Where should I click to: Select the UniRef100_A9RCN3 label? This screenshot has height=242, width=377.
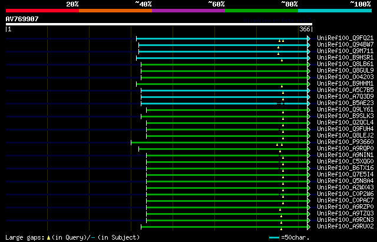point(345,220)
